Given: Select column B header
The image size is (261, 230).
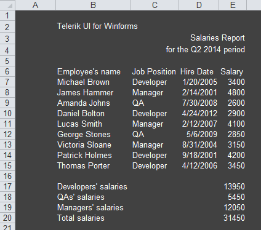Looking at the screenshot, I should tap(93, 5).
